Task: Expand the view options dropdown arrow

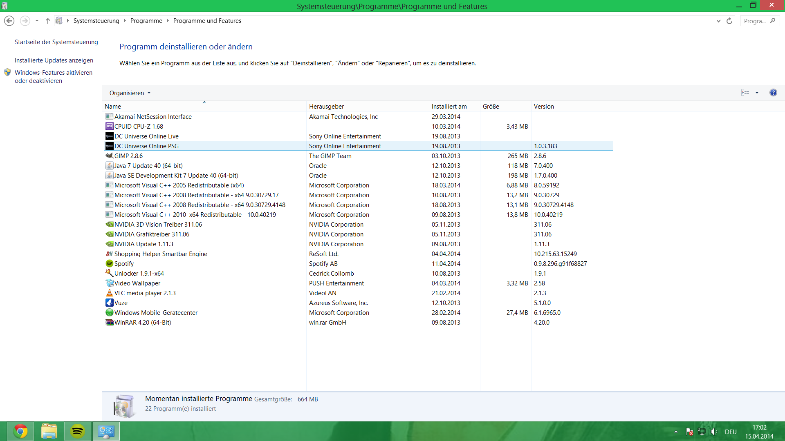Action: (757, 93)
